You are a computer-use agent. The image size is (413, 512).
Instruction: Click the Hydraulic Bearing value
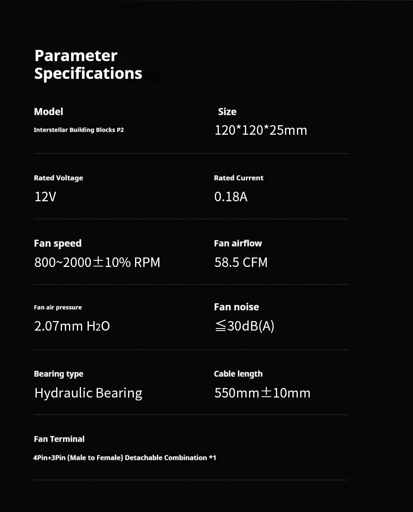(88, 393)
